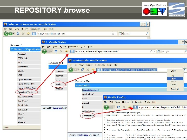Open the OpenEarthData/ repository link
Image resolution: width=187 pixels, height=140 pixels.
point(25,80)
